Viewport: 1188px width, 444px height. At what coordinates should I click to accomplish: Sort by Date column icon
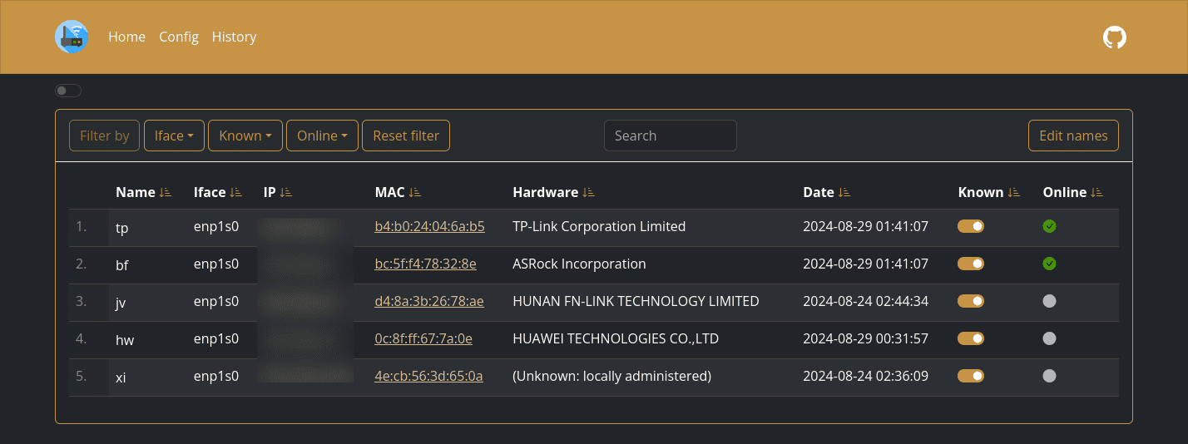pos(844,192)
